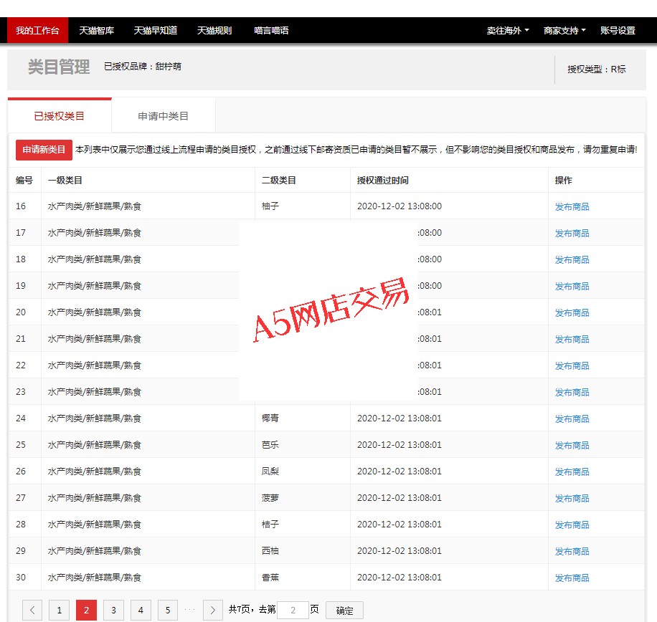
Task: Select page 1 in pagination
Action: [x=59, y=611]
